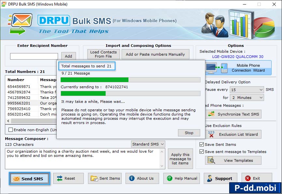This screenshot has width=282, height=194.
Task: Uncheck Save sent message to Templates
Action: click(201, 152)
